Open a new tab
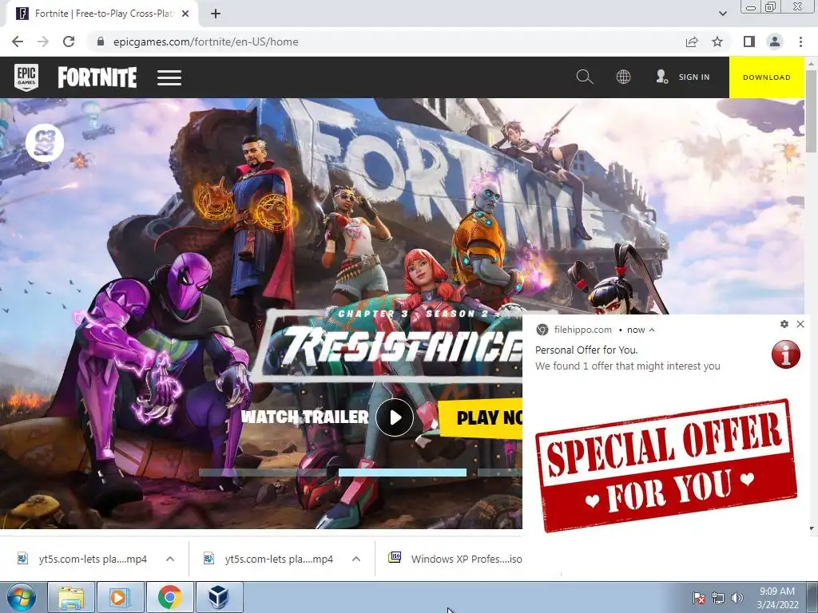The image size is (818, 613). (x=216, y=14)
